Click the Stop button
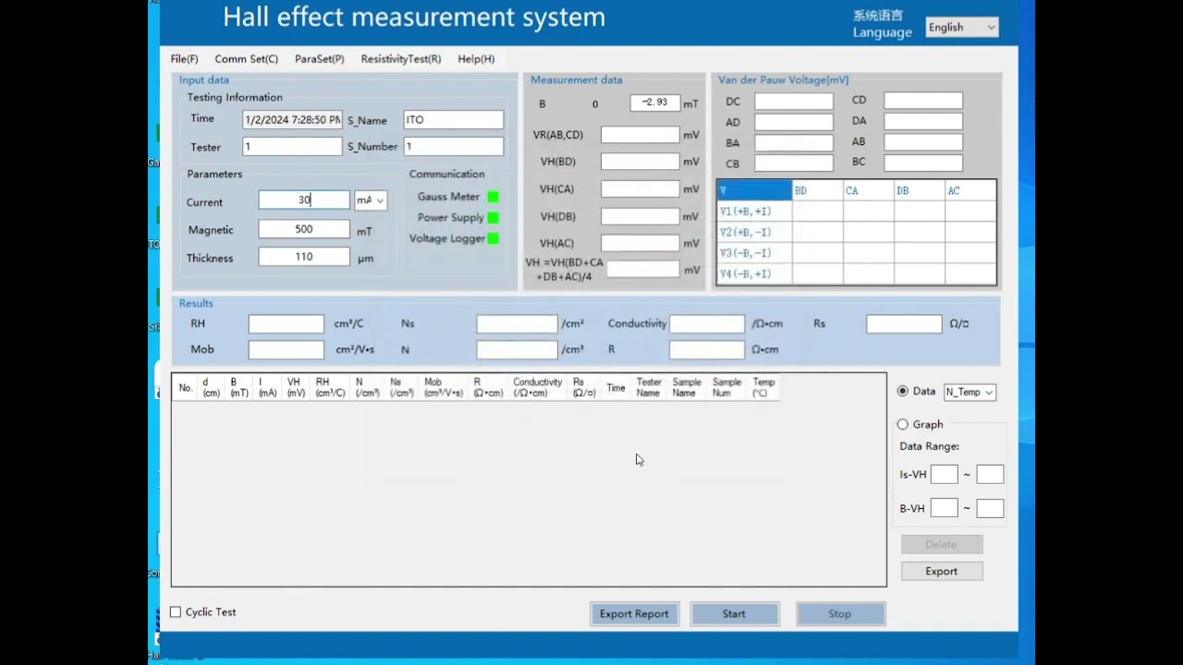The width and height of the screenshot is (1183, 665). coord(840,613)
